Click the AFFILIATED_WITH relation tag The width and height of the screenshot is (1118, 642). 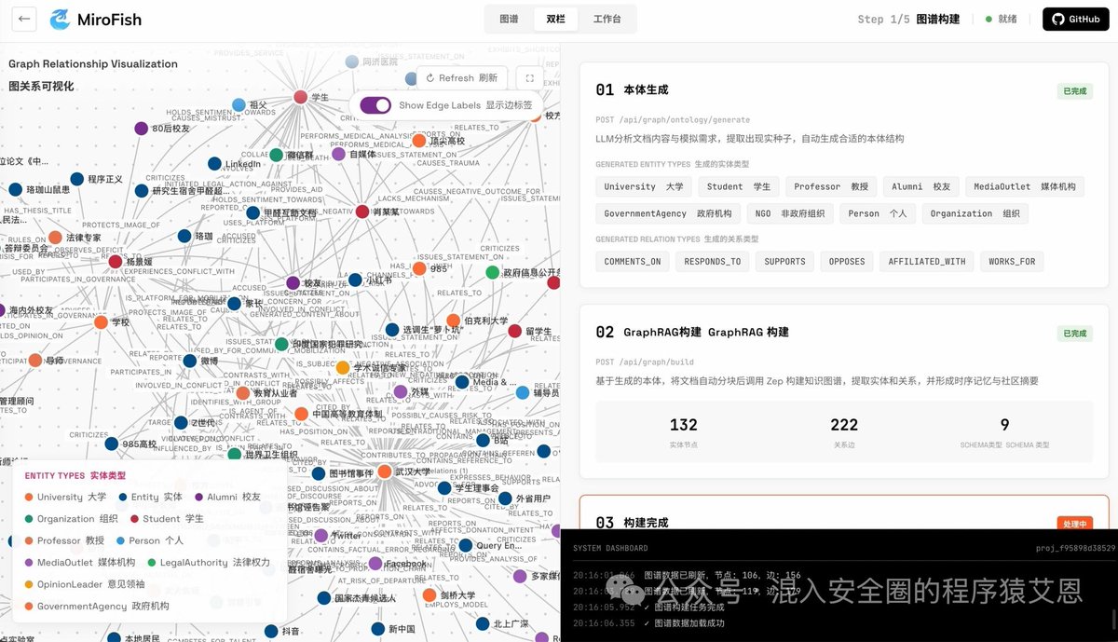927,262
